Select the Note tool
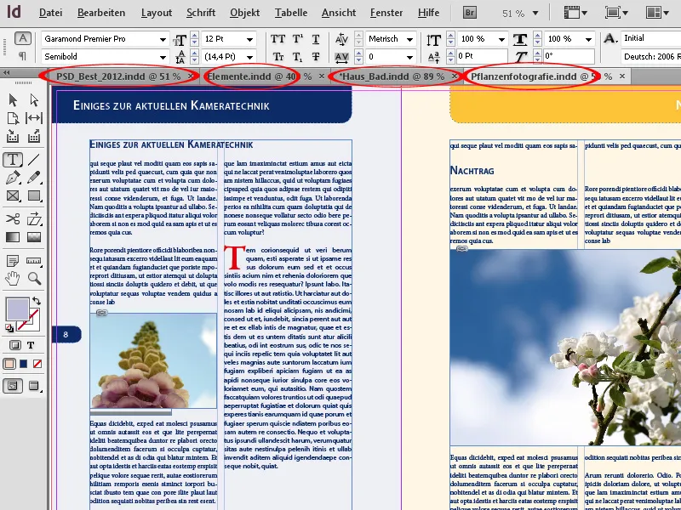Screen dimensions: 681x510 pos(13,260)
